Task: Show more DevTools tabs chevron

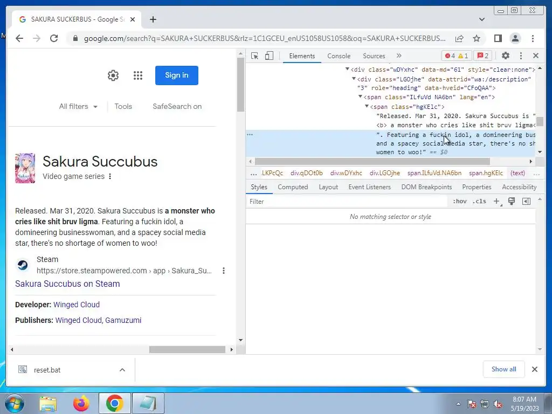Action: pyautogui.click(x=399, y=56)
